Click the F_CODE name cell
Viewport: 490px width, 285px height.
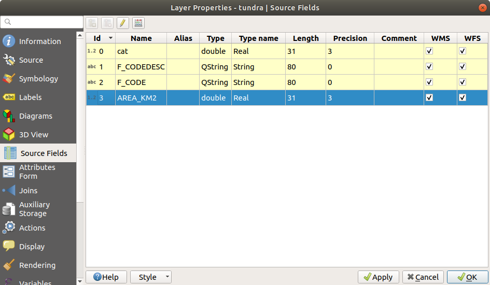141,82
